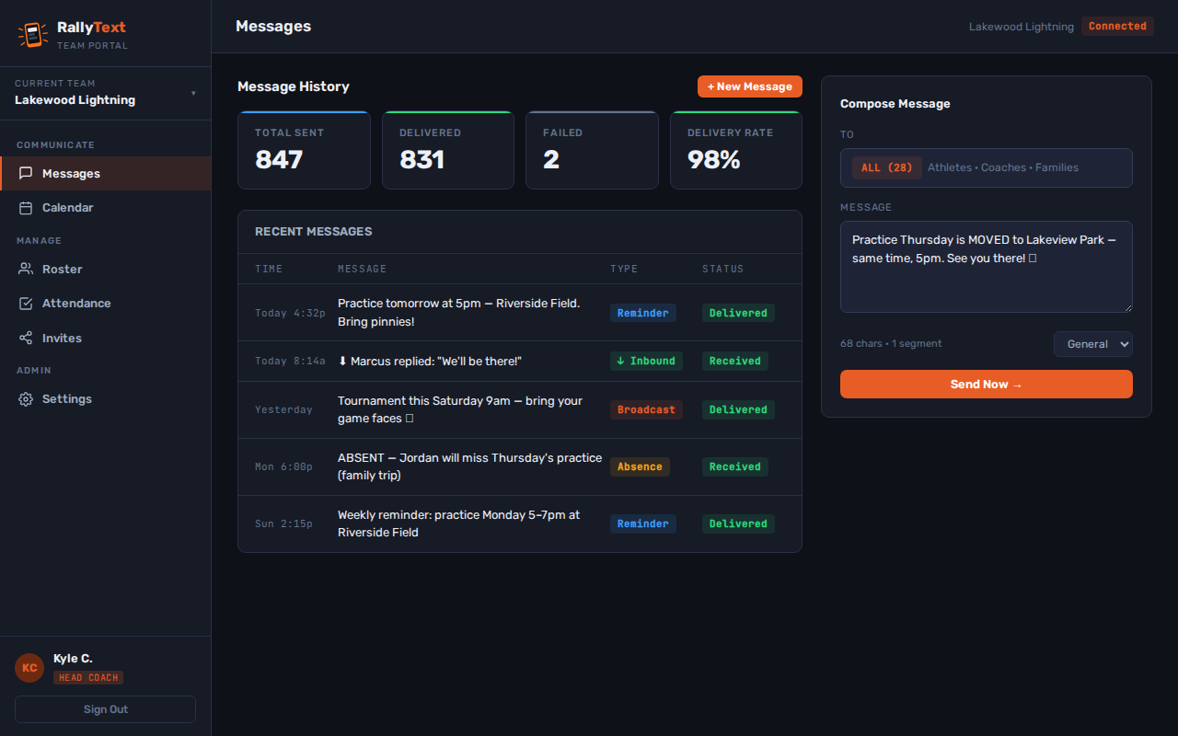The image size is (1178, 736).
Task: Click the Inbound type tag
Action: (646, 362)
